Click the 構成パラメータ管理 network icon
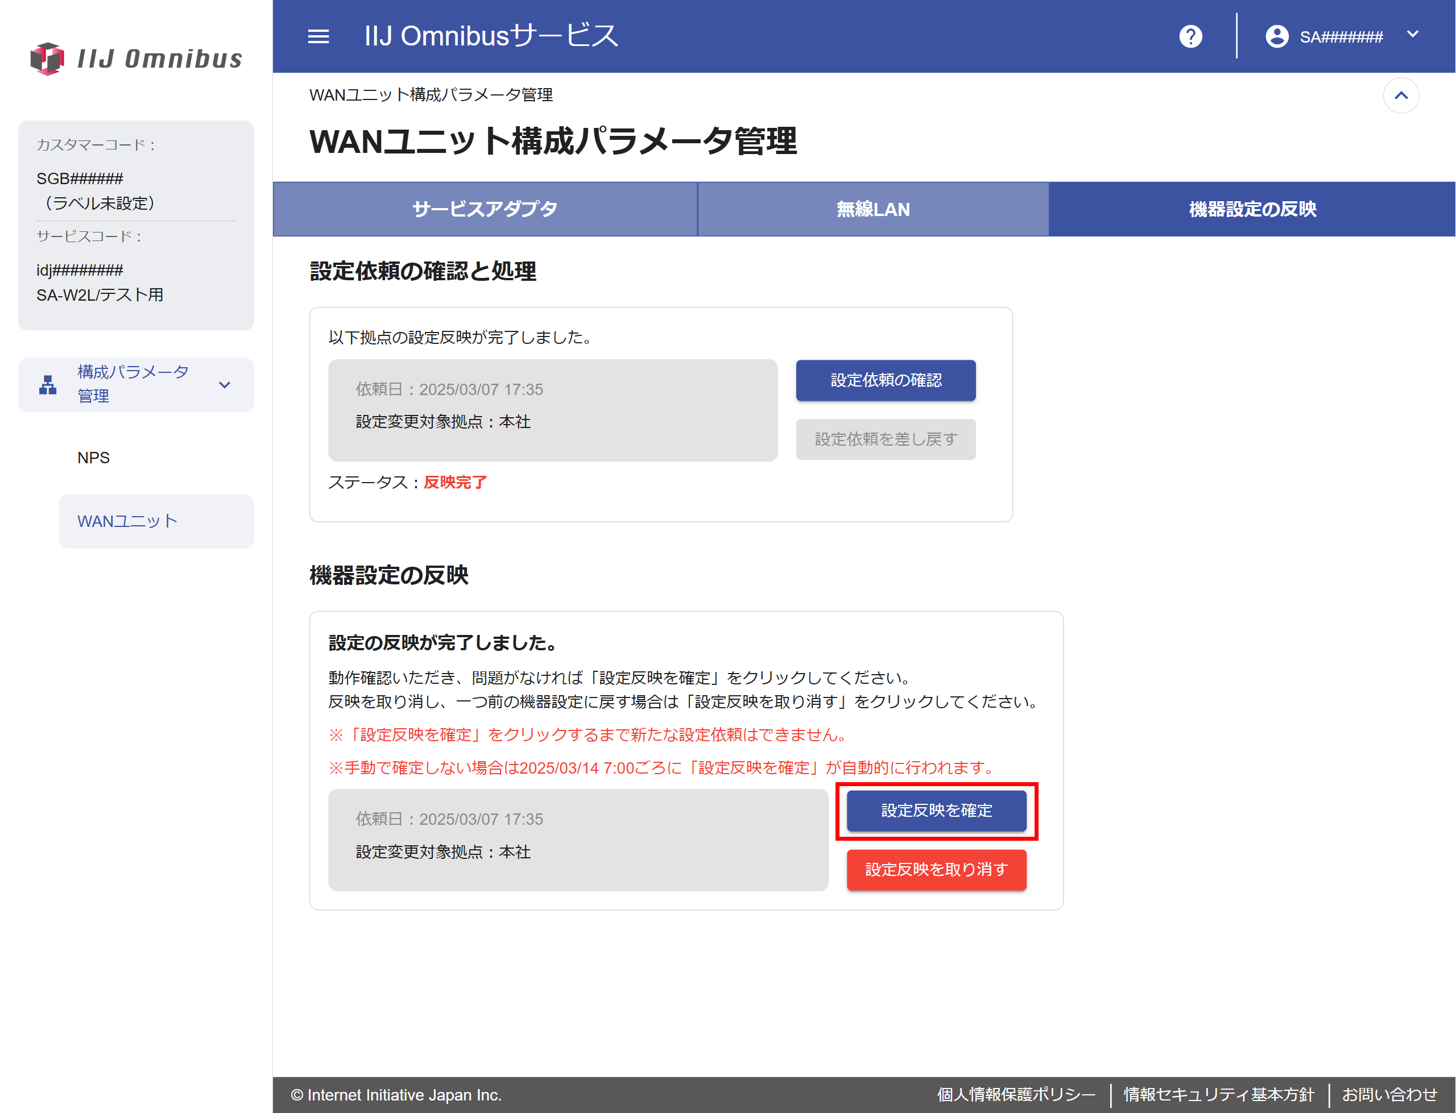 (x=48, y=385)
